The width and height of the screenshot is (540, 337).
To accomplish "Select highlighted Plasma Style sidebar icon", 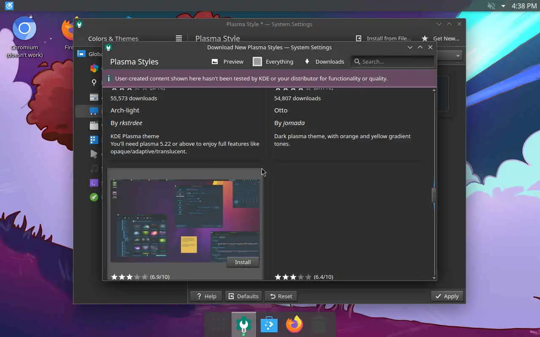I will 94,111.
